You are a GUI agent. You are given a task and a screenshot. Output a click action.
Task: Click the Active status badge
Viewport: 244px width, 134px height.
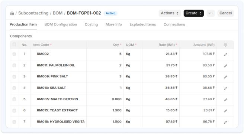coord(110,13)
